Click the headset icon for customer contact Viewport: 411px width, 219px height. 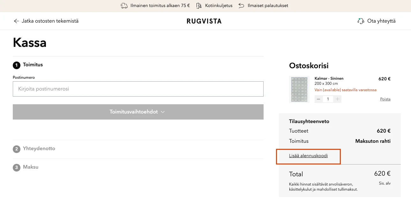361,21
